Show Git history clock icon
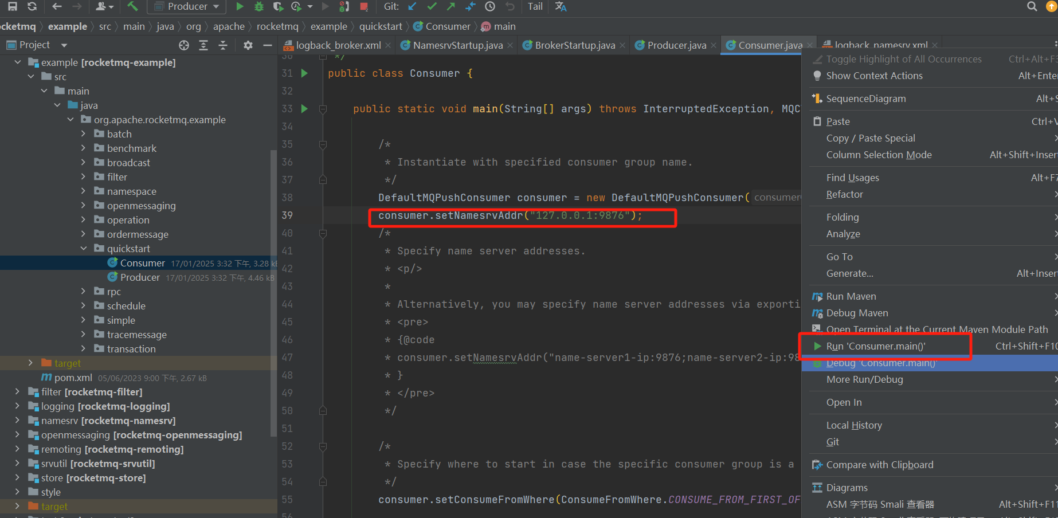Image resolution: width=1058 pixels, height=518 pixels. (x=490, y=6)
